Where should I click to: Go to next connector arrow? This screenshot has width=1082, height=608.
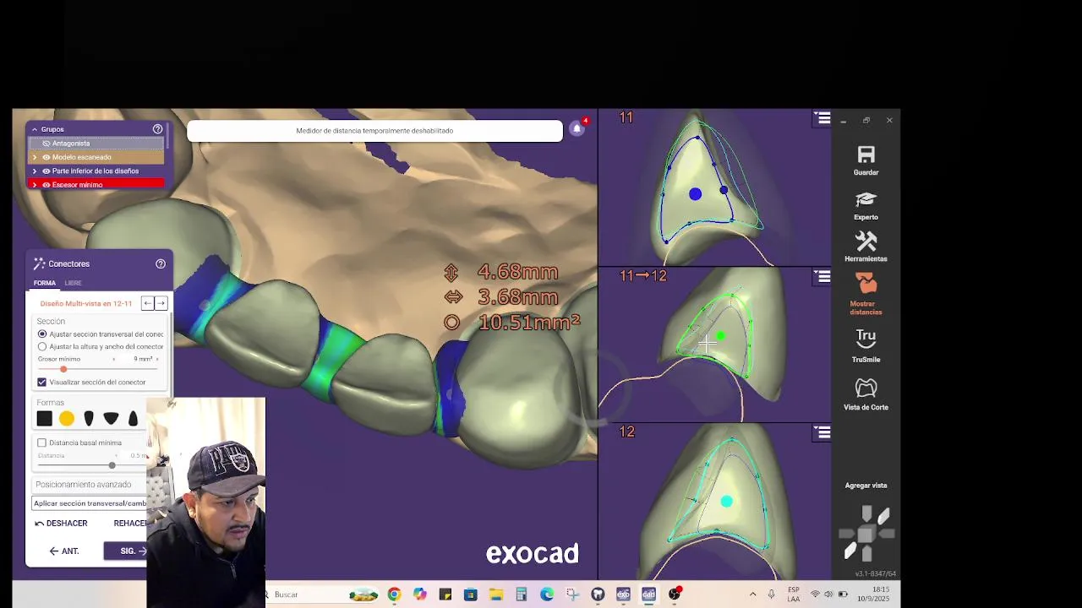161,303
